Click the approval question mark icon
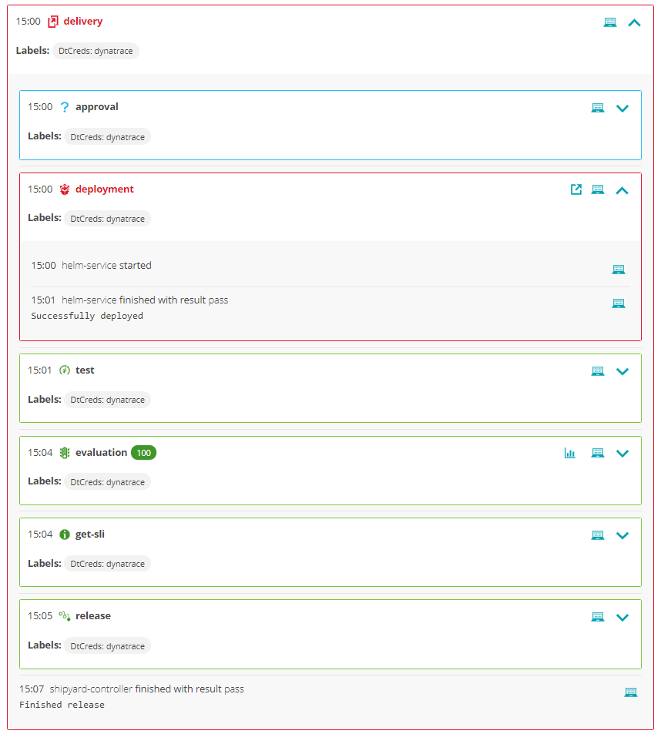This screenshot has height=734, width=661. tap(64, 107)
